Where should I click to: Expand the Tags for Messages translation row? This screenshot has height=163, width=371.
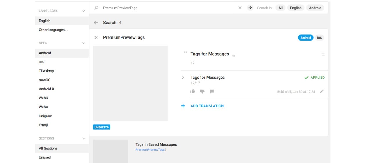(183, 77)
